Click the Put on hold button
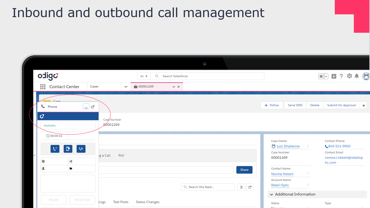Image resolution: width=370 pixels, height=208 pixels. [x=82, y=200]
